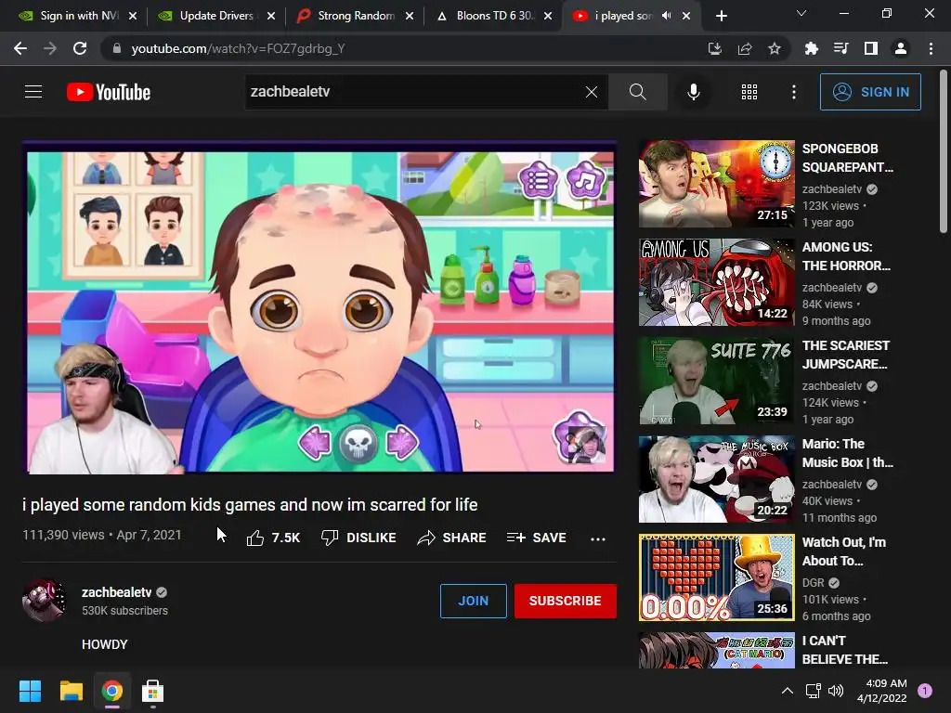Close the Bloons TD 6 tab
Viewport: 951px width, 713px height.
tap(548, 16)
